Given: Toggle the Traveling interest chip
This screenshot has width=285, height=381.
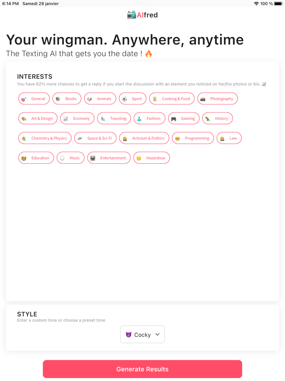Looking at the screenshot, I should 114,118.
